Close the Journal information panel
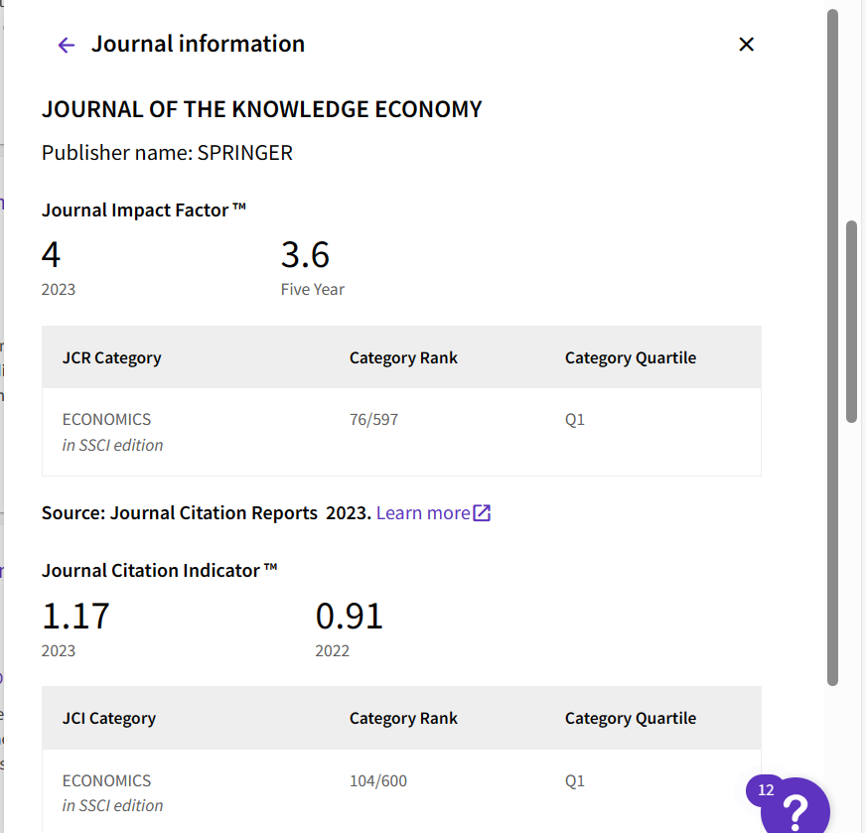Viewport: 866px width, 833px height. point(747,45)
